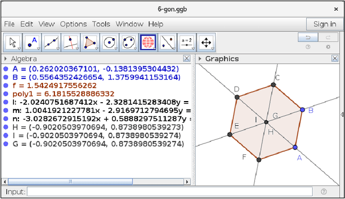The height and width of the screenshot is (199, 345).
Task: Open toolbar help question mark icon
Action: (308, 47)
